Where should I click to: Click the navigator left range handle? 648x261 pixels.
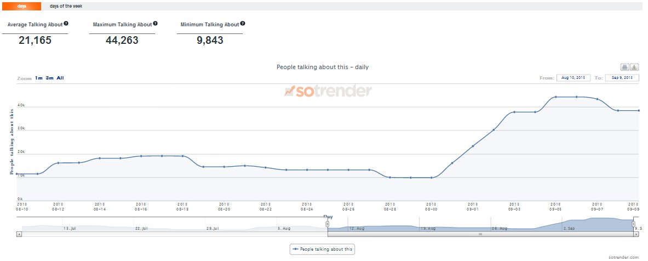[328, 224]
